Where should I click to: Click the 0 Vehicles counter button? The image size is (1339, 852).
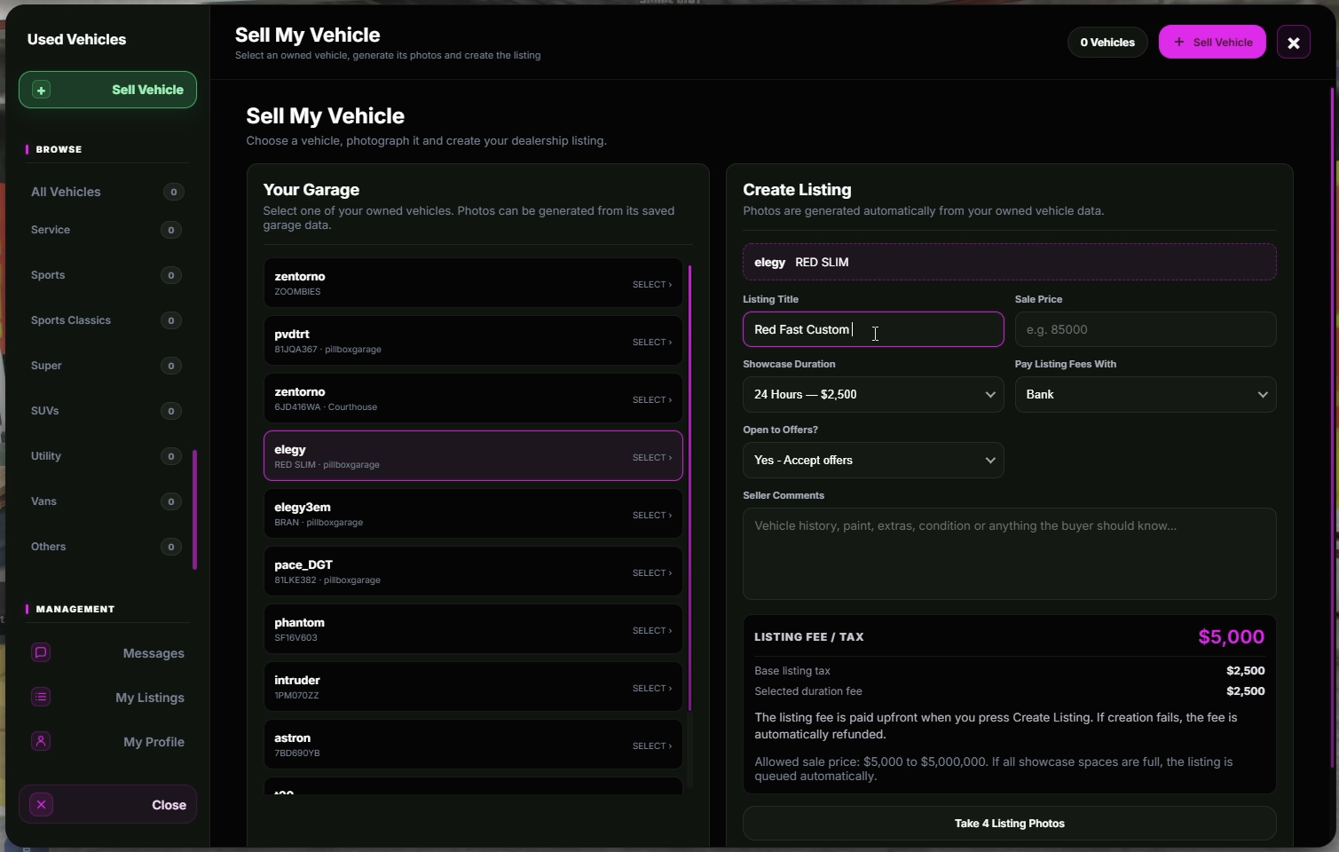tap(1107, 42)
